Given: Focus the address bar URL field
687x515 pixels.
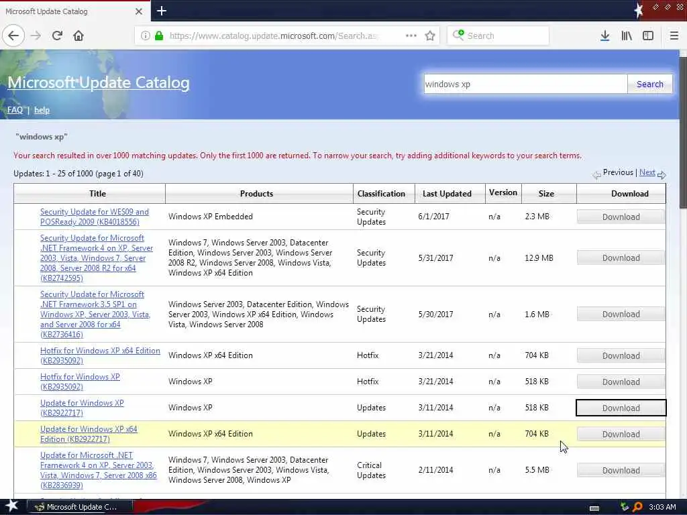Looking at the screenshot, I should [274, 36].
